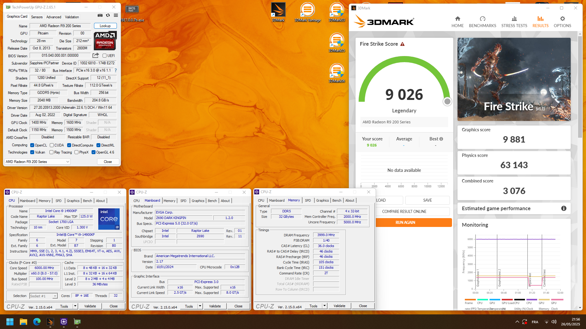Click the Fire Strike thumbnail image

tap(514, 79)
